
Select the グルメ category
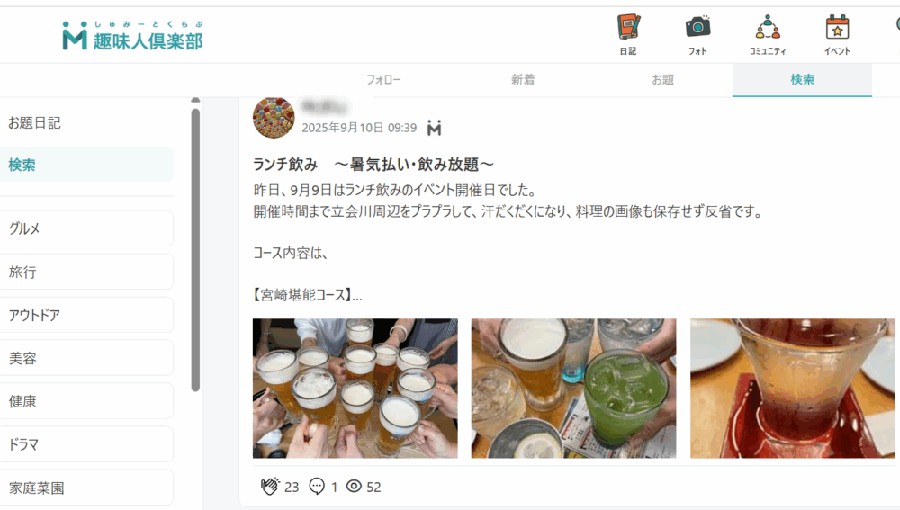pyautogui.click(x=86, y=228)
